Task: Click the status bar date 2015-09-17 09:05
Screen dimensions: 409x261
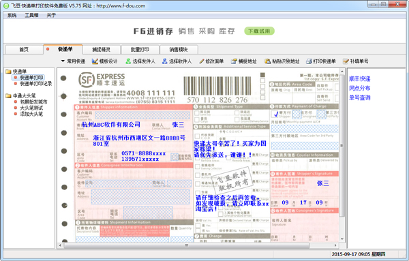Action: point(351,254)
